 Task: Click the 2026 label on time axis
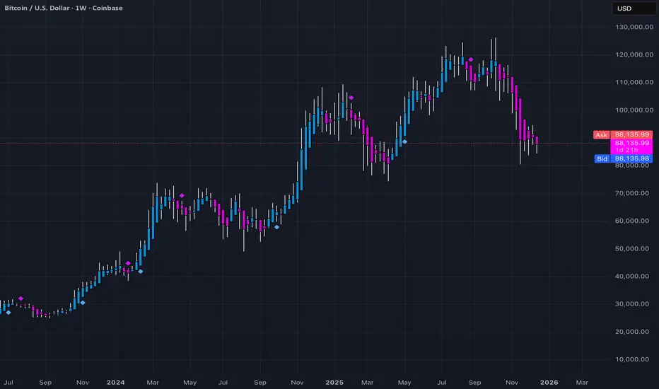coord(549,382)
